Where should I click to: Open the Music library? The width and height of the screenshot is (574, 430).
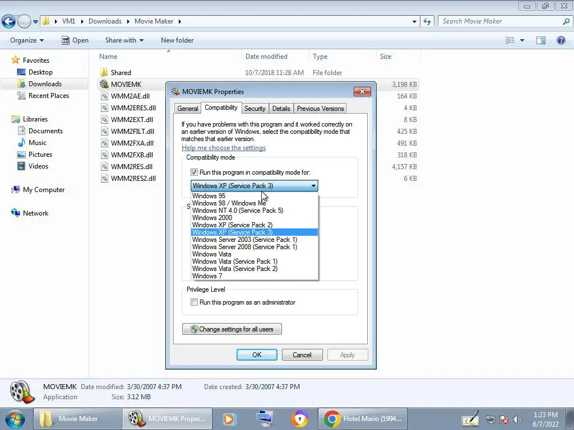tap(38, 143)
